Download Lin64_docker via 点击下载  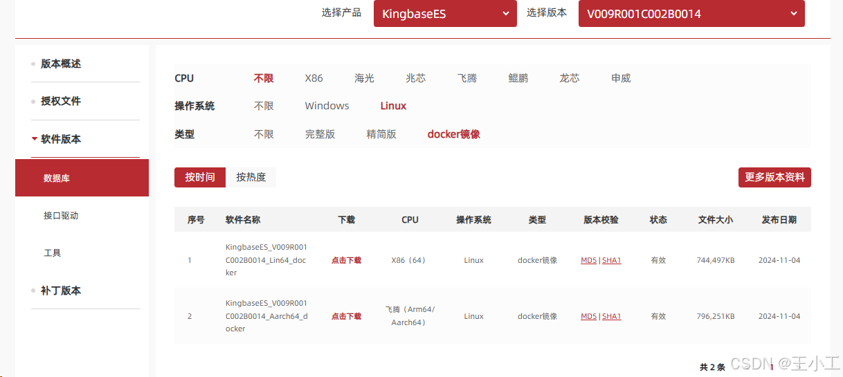point(346,260)
